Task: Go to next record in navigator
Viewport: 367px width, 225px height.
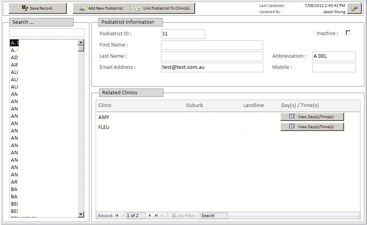Action: pyautogui.click(x=150, y=215)
